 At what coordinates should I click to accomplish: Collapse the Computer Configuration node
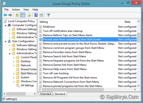(x=6, y=25)
